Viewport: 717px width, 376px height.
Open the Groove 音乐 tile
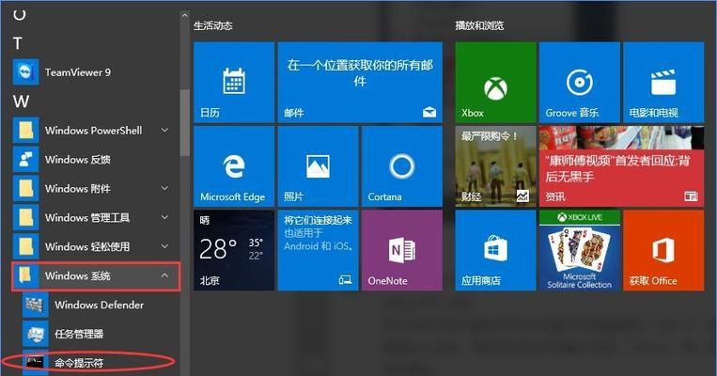(x=580, y=83)
